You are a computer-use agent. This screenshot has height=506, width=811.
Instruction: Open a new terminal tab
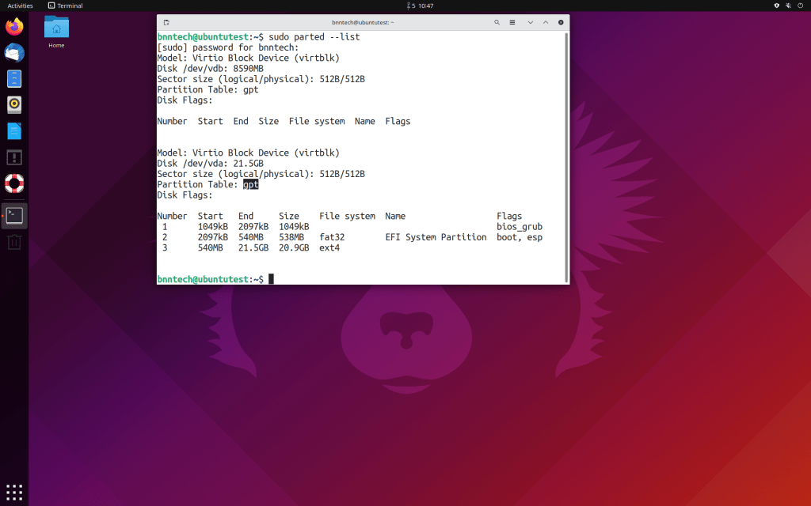click(x=166, y=22)
